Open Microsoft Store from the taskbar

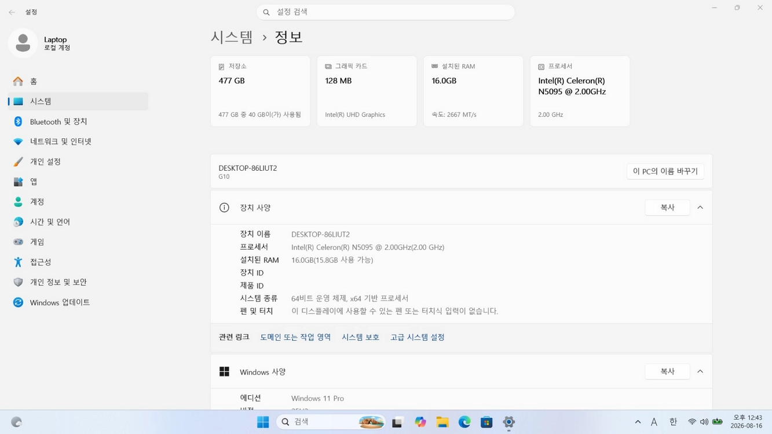pyautogui.click(x=486, y=422)
